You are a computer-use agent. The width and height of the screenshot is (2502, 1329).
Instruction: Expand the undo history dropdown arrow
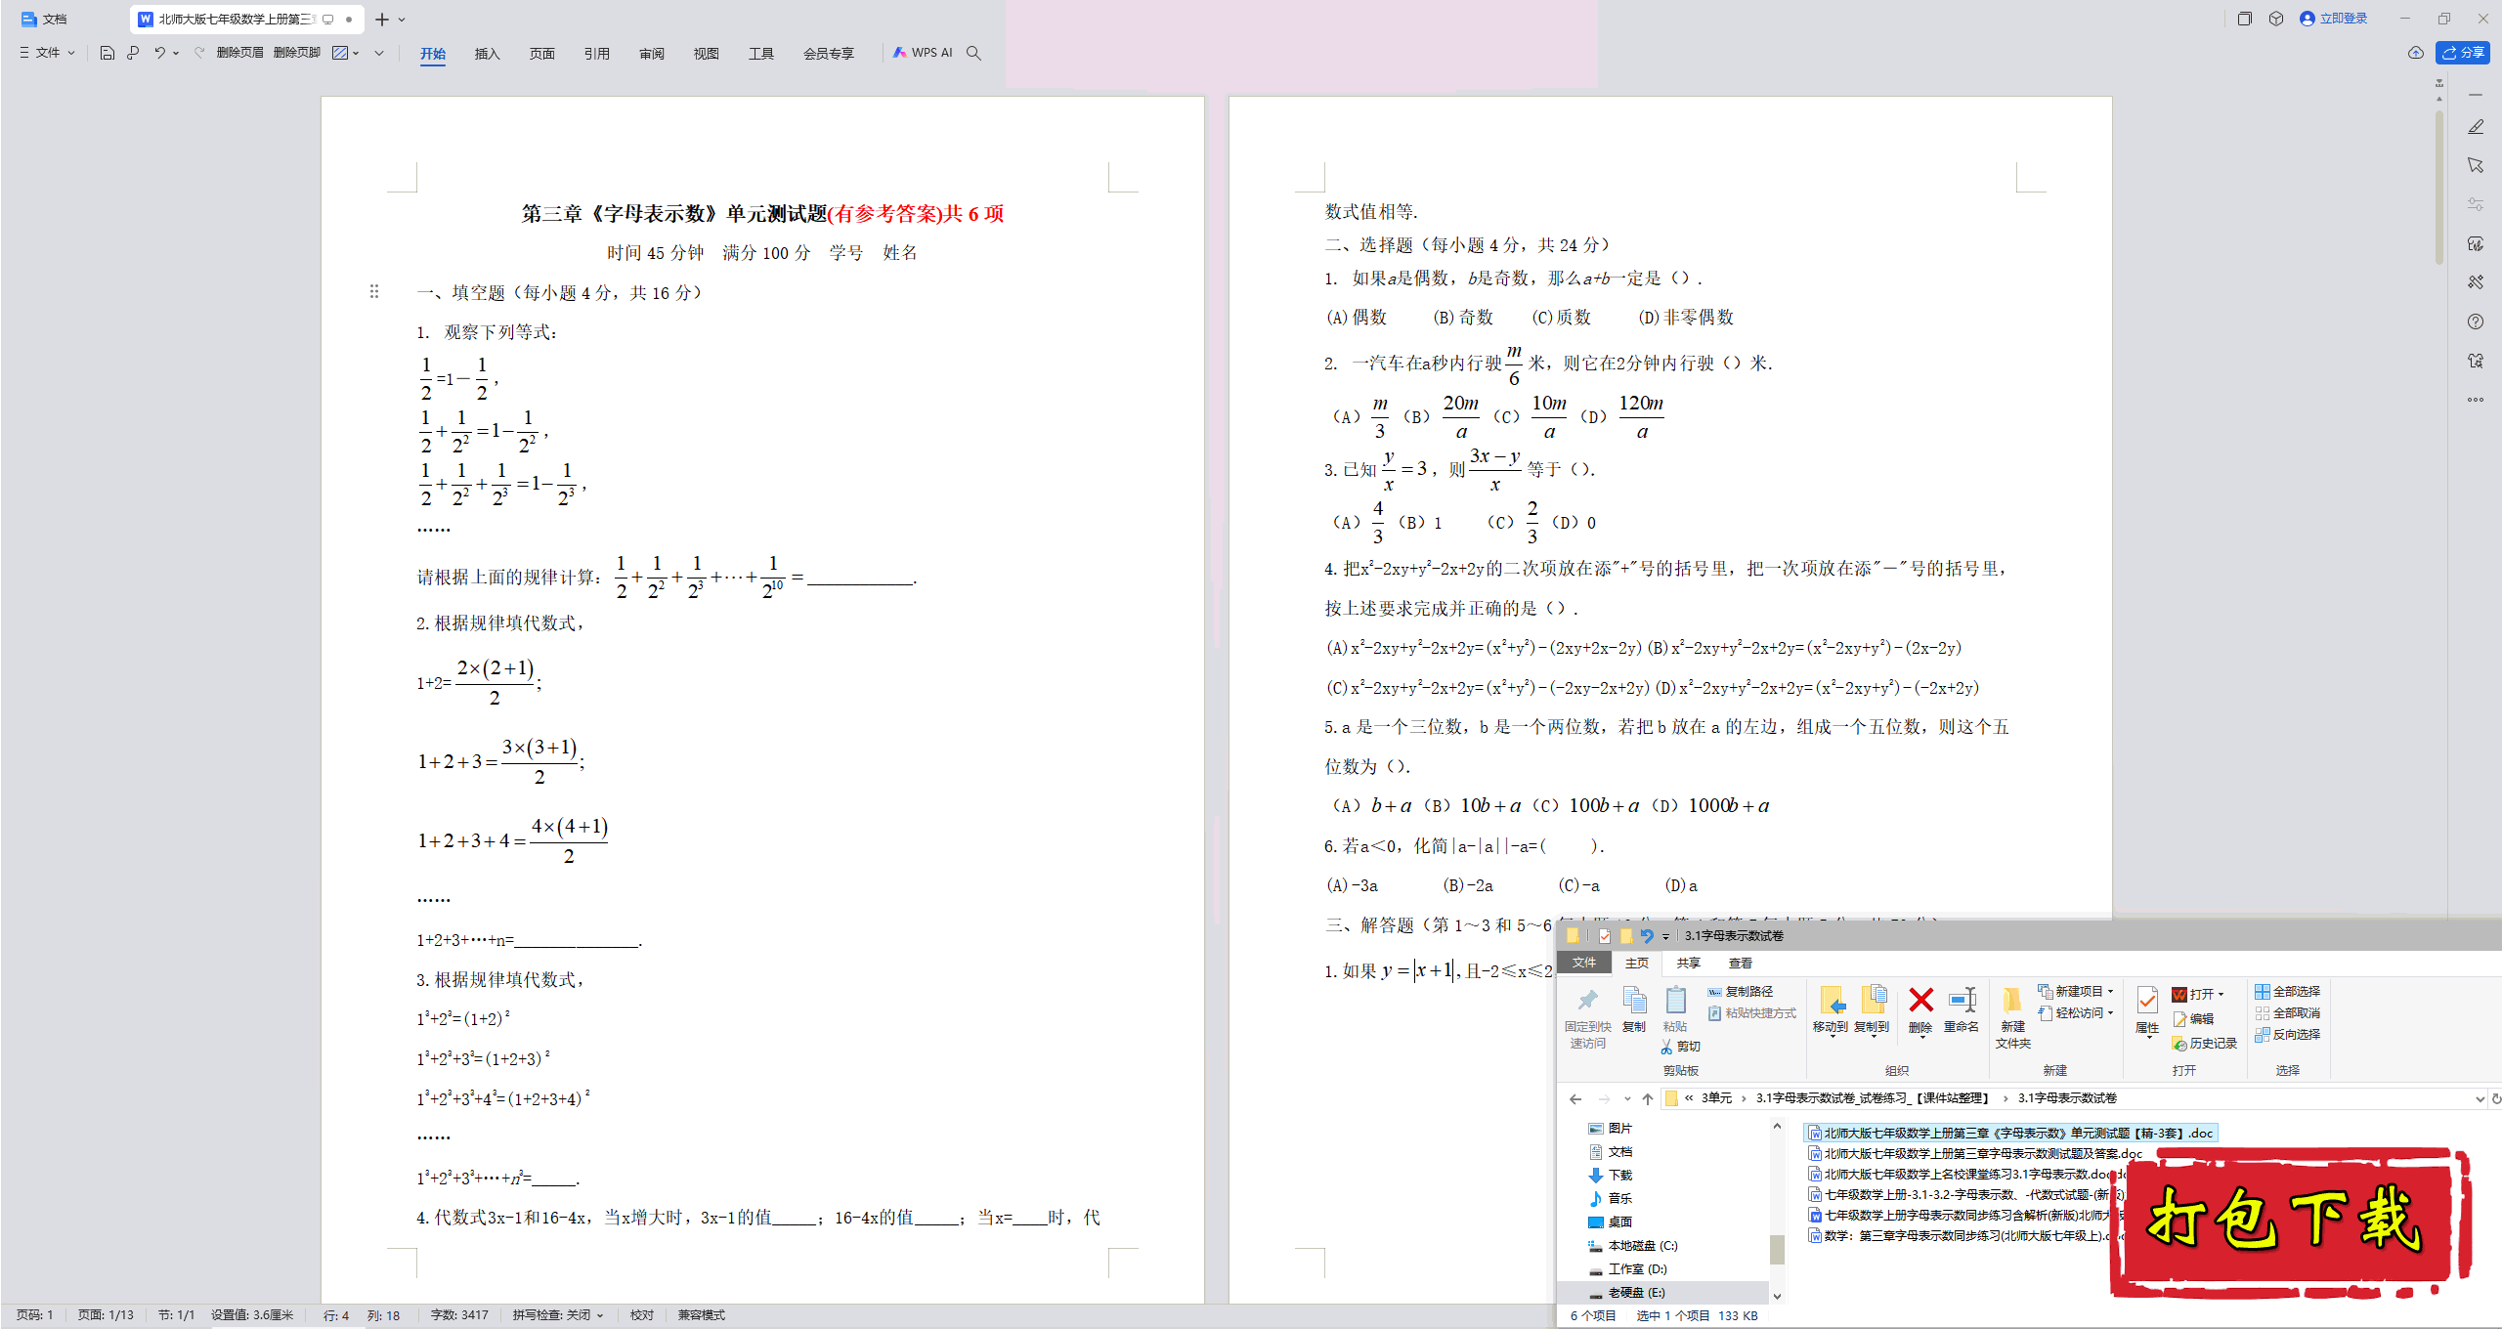click(x=177, y=53)
